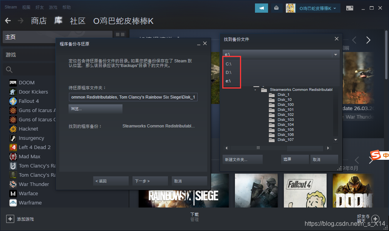Select the Disk_107 folder

pyautogui.click(x=285, y=140)
